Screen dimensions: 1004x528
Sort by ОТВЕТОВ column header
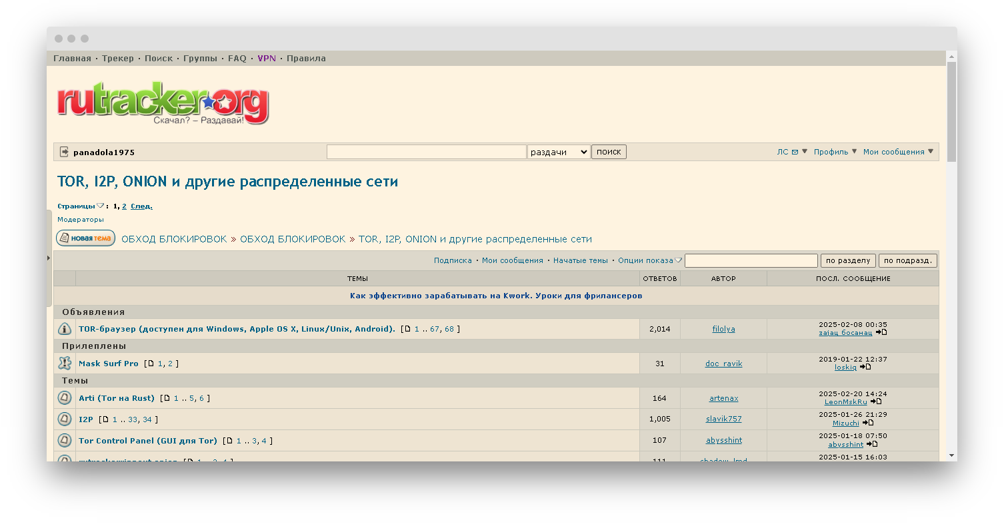tap(659, 278)
